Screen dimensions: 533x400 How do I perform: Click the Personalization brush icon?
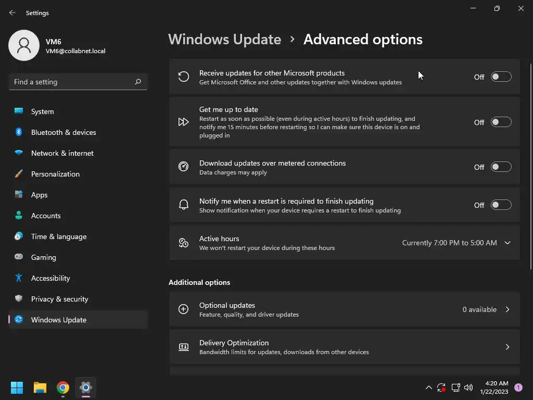(19, 174)
